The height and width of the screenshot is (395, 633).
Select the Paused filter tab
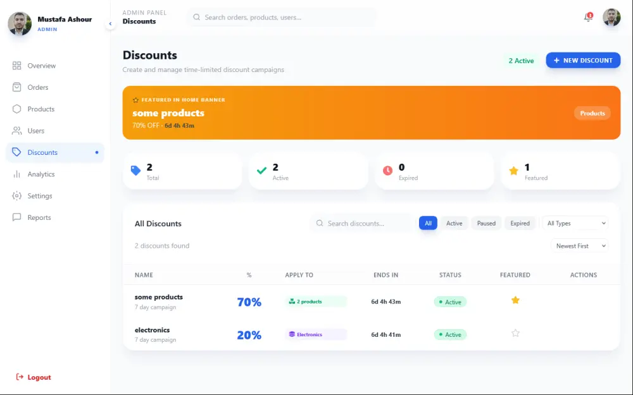(486, 223)
